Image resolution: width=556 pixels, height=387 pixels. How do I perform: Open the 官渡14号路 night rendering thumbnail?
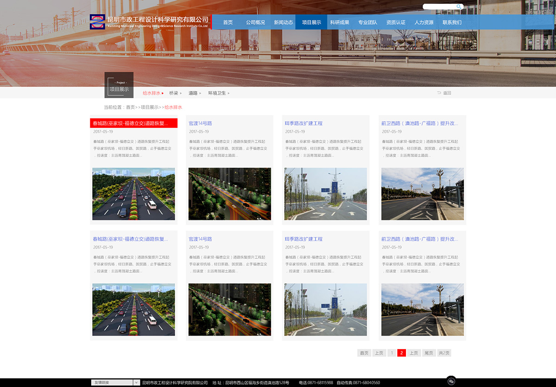click(230, 193)
